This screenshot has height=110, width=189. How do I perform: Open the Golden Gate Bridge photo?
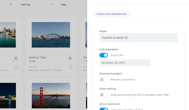[x=51, y=96]
